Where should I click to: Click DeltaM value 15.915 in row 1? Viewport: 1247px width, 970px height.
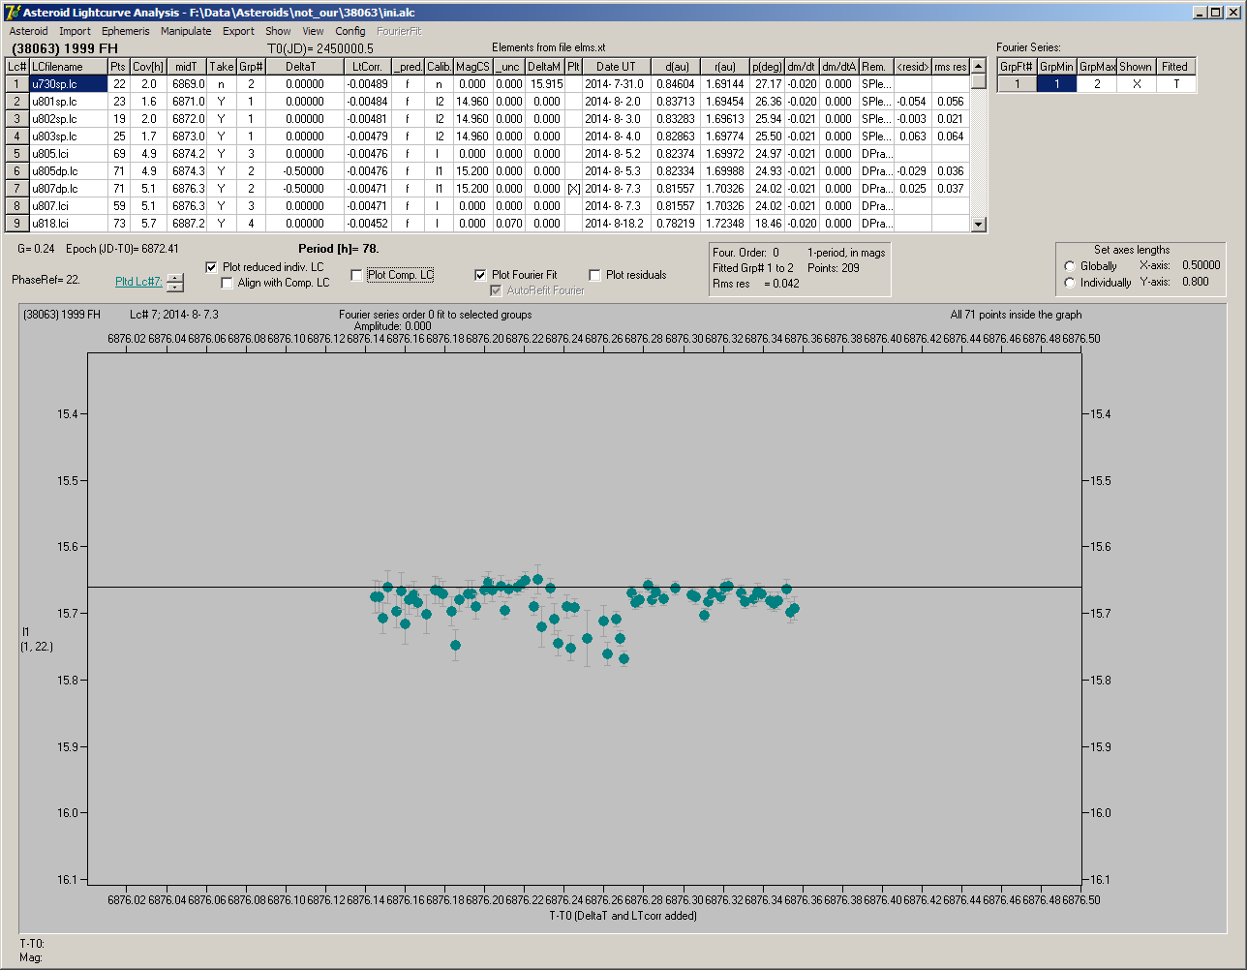544,84
